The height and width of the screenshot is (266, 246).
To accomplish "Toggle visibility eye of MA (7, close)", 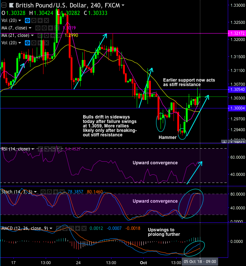I will [x=38, y=28].
